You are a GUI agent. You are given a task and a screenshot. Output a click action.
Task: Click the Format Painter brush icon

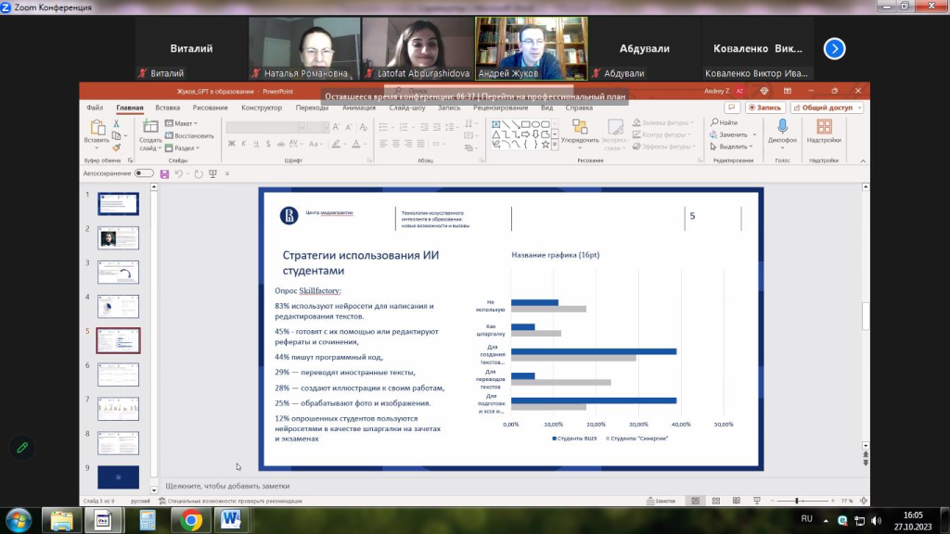pos(116,147)
